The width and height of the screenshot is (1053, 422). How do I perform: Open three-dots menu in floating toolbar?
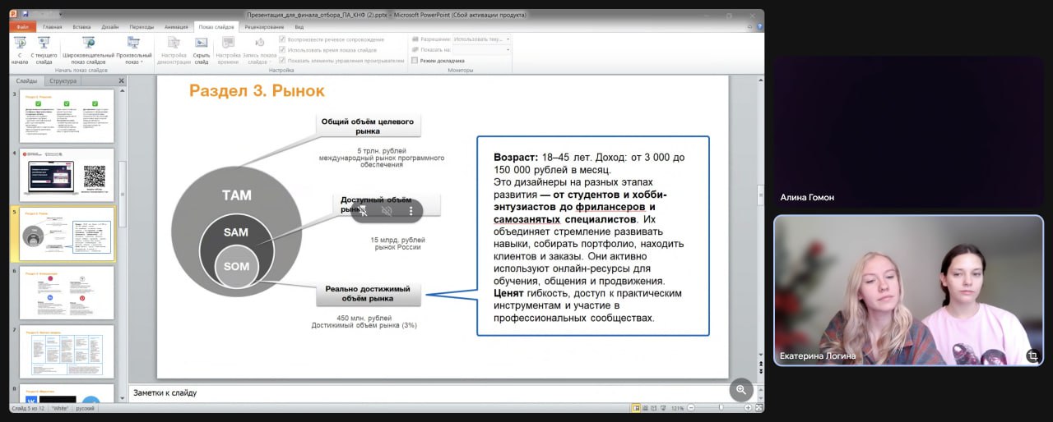coord(411,211)
